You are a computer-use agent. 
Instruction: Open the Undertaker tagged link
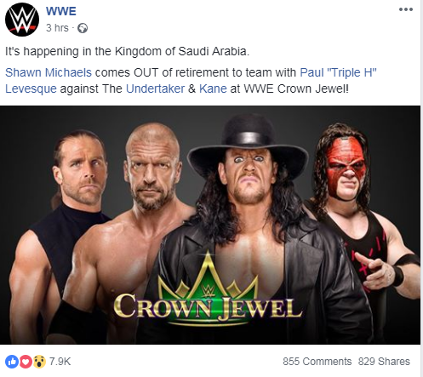[x=155, y=89]
